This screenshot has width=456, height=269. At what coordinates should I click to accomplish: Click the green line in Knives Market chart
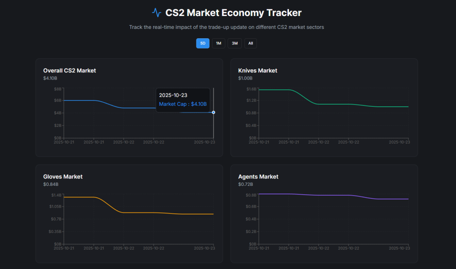(x=334, y=104)
